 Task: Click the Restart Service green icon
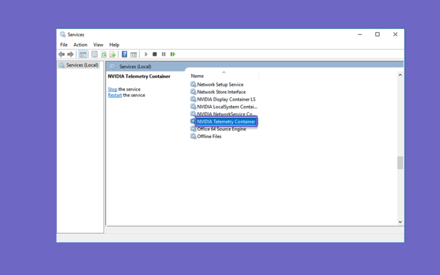coord(173,54)
